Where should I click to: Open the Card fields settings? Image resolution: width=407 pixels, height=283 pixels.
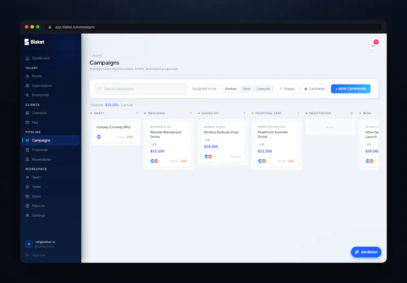tap(314, 89)
